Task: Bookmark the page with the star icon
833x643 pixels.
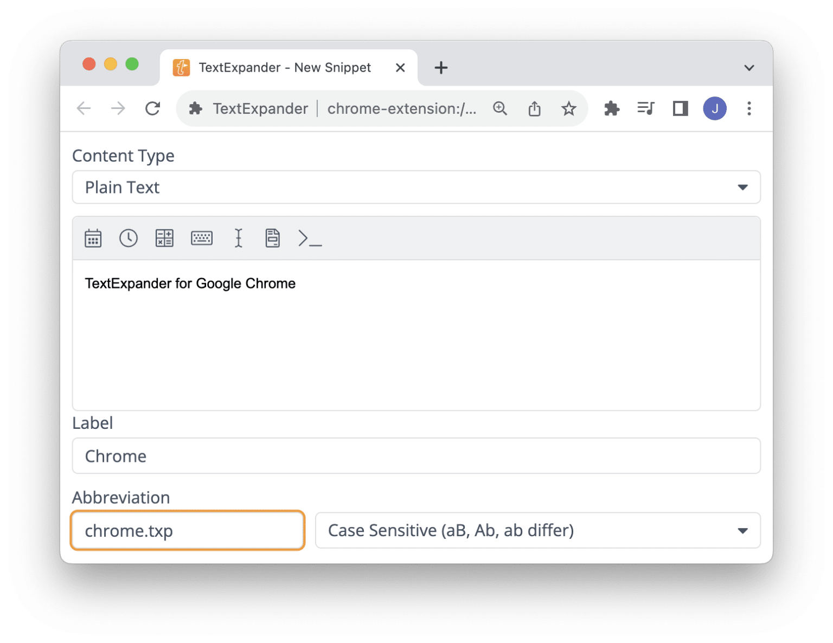Action: click(568, 108)
